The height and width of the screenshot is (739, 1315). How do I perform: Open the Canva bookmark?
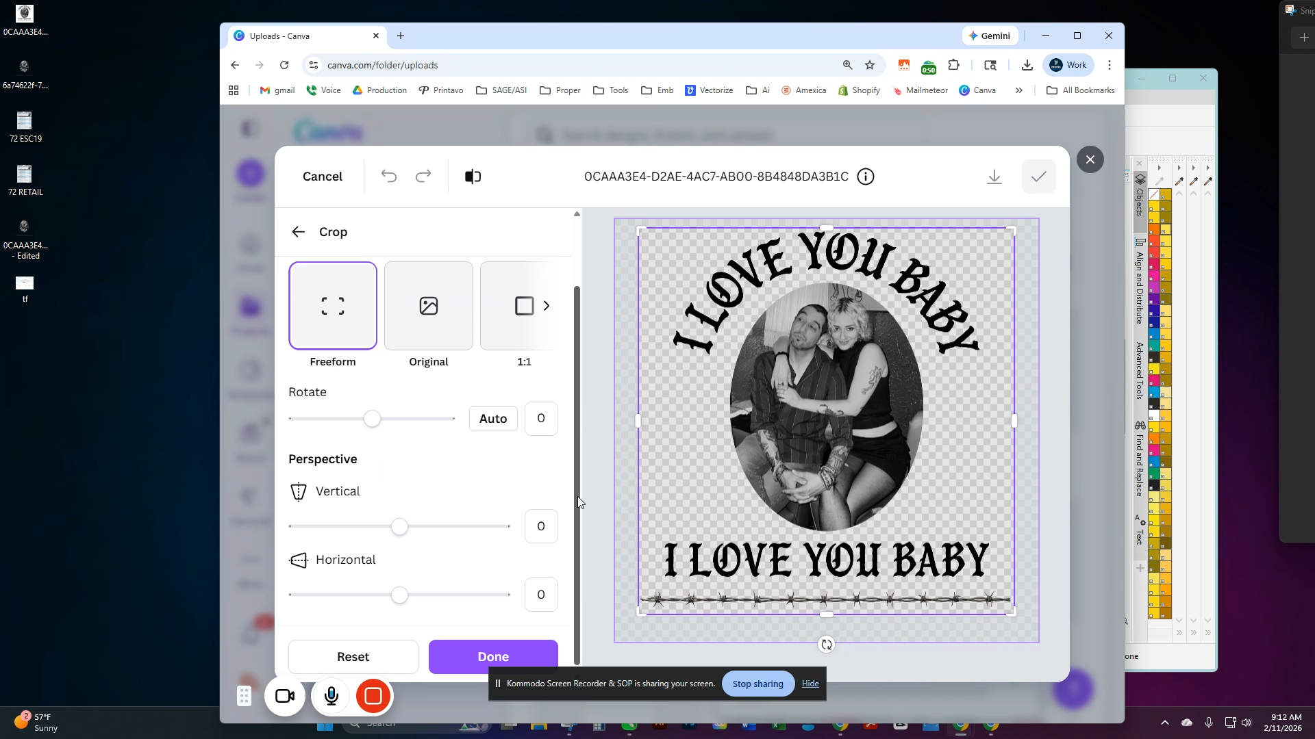pos(977,90)
